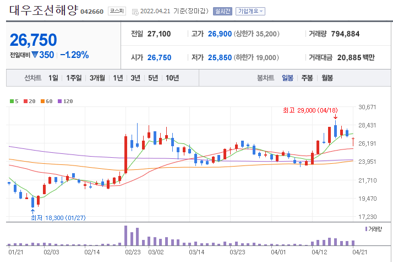The width and height of the screenshot is (393, 262).
Task: Click the 거래량 value 794,884
Action: click(x=345, y=34)
